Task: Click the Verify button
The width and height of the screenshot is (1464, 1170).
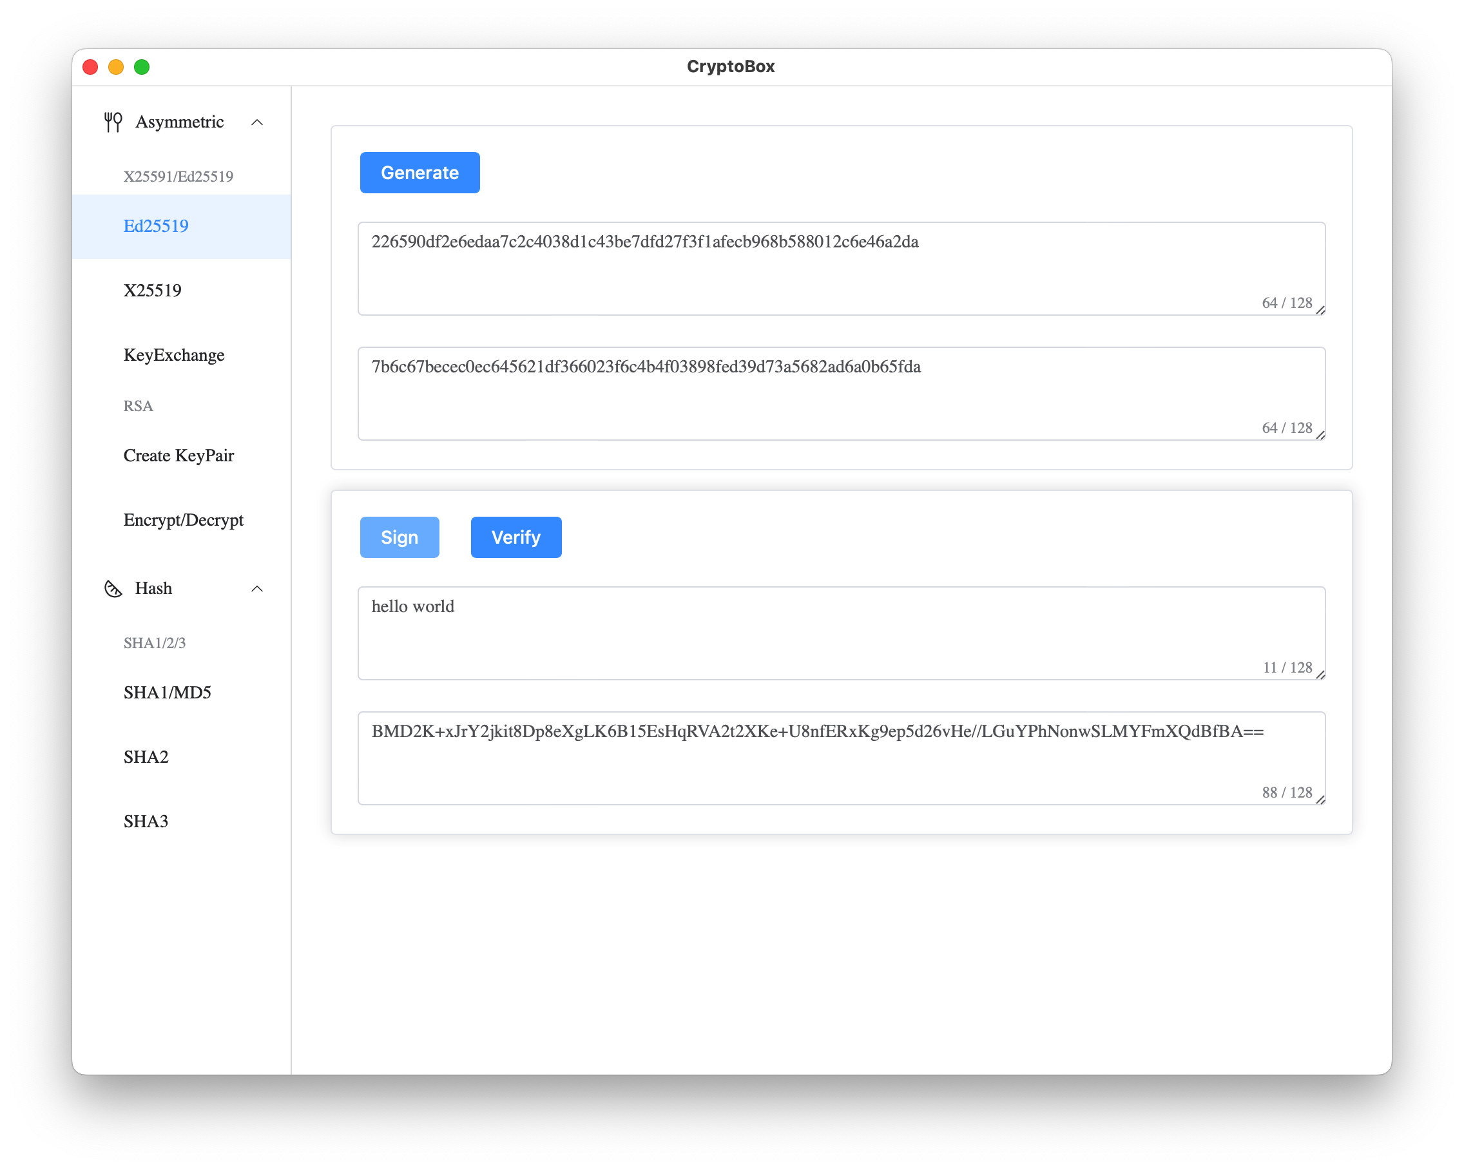Action: (x=516, y=537)
